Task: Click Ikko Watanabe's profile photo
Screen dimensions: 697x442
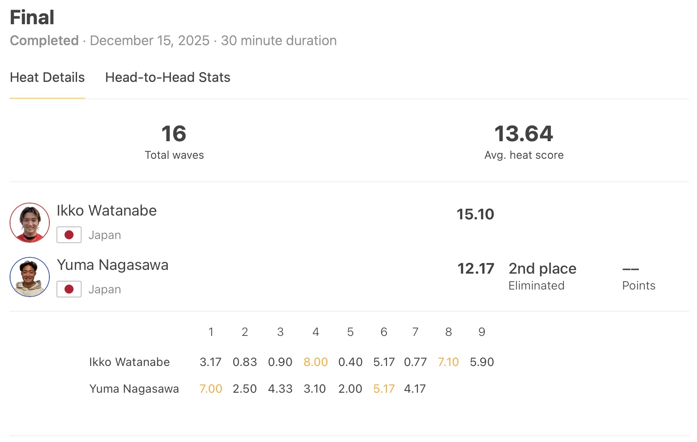Action: point(30,223)
